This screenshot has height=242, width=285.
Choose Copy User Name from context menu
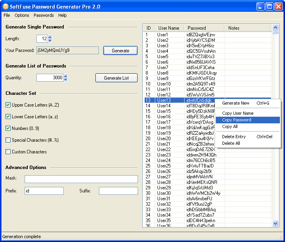(247, 113)
